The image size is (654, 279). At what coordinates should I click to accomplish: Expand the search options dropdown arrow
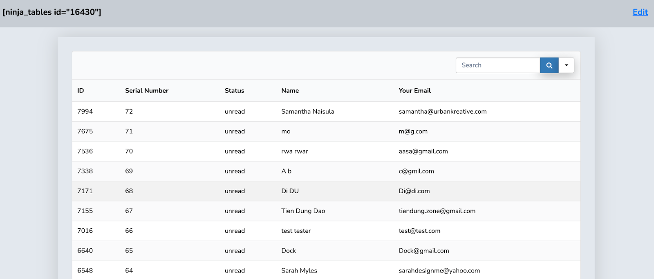click(x=567, y=65)
